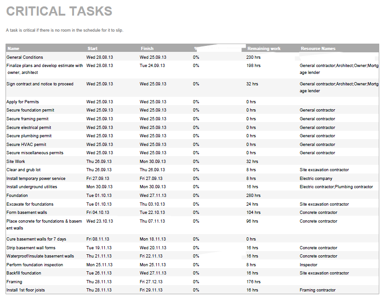The width and height of the screenshot is (388, 297).
Task: Click the Form basement walls task name
Action: (27, 213)
